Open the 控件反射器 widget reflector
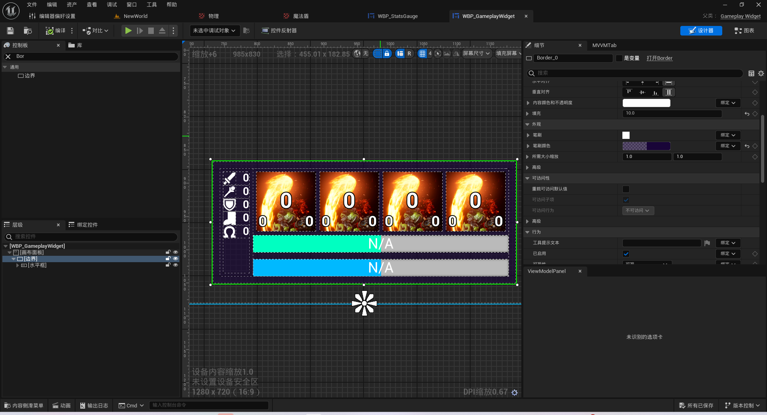767x415 pixels. [x=279, y=31]
